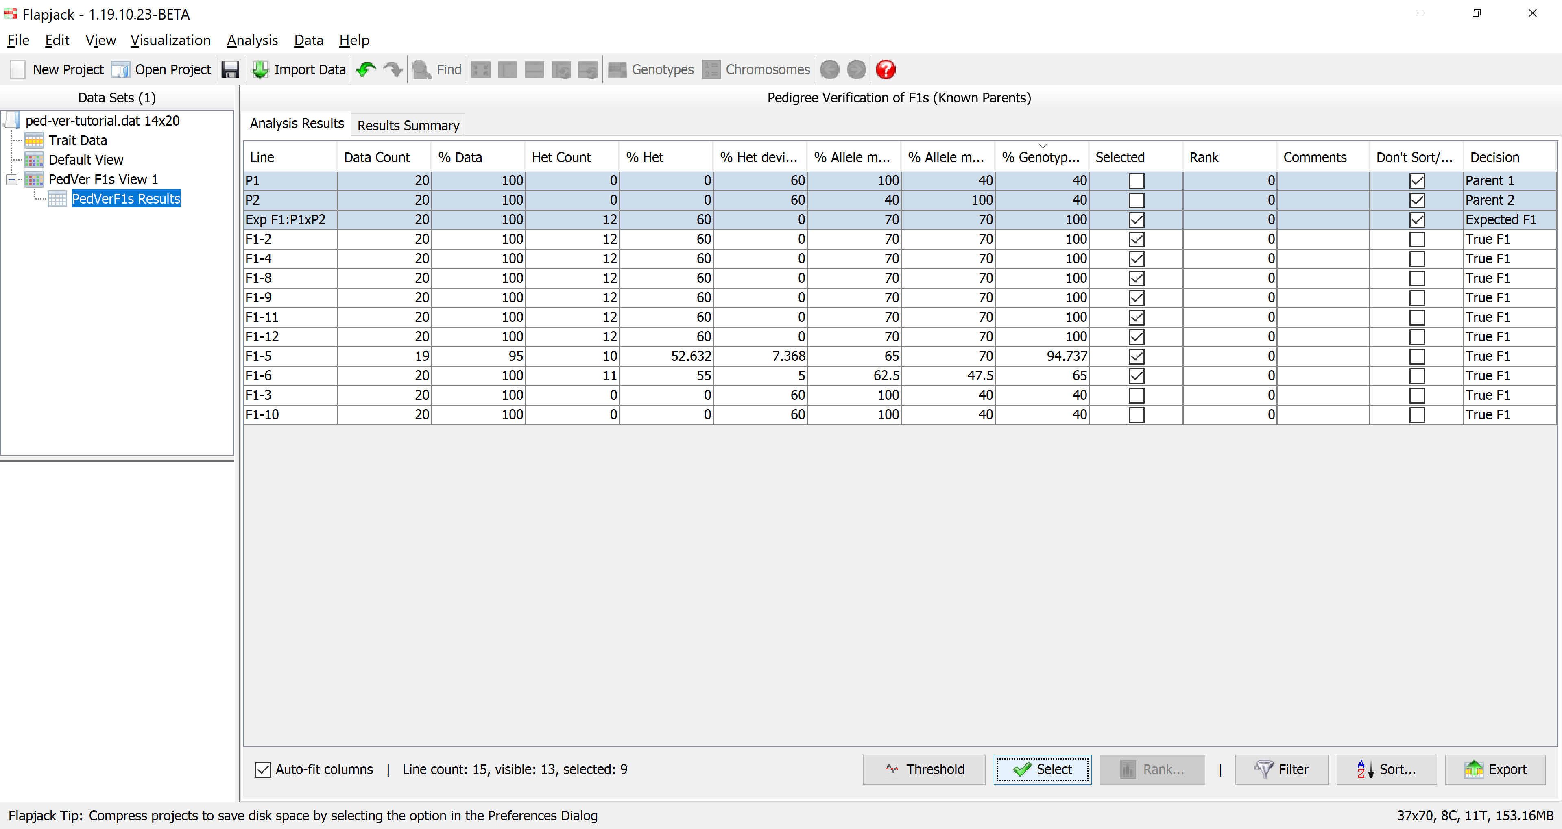
Task: Click the Open Project toolbar button
Action: [x=161, y=69]
